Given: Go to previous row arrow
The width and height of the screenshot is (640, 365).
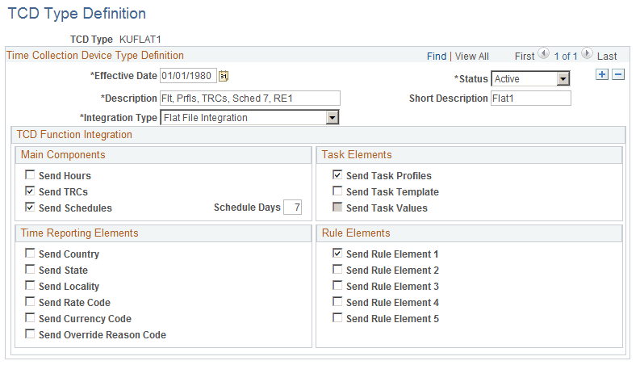Looking at the screenshot, I should [544, 55].
